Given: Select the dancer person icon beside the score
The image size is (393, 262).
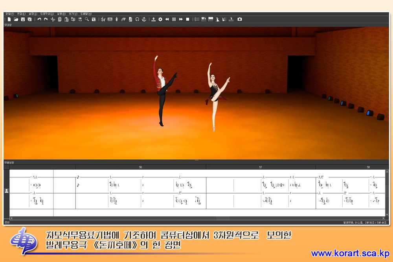Looking at the screenshot, I should point(7,191).
